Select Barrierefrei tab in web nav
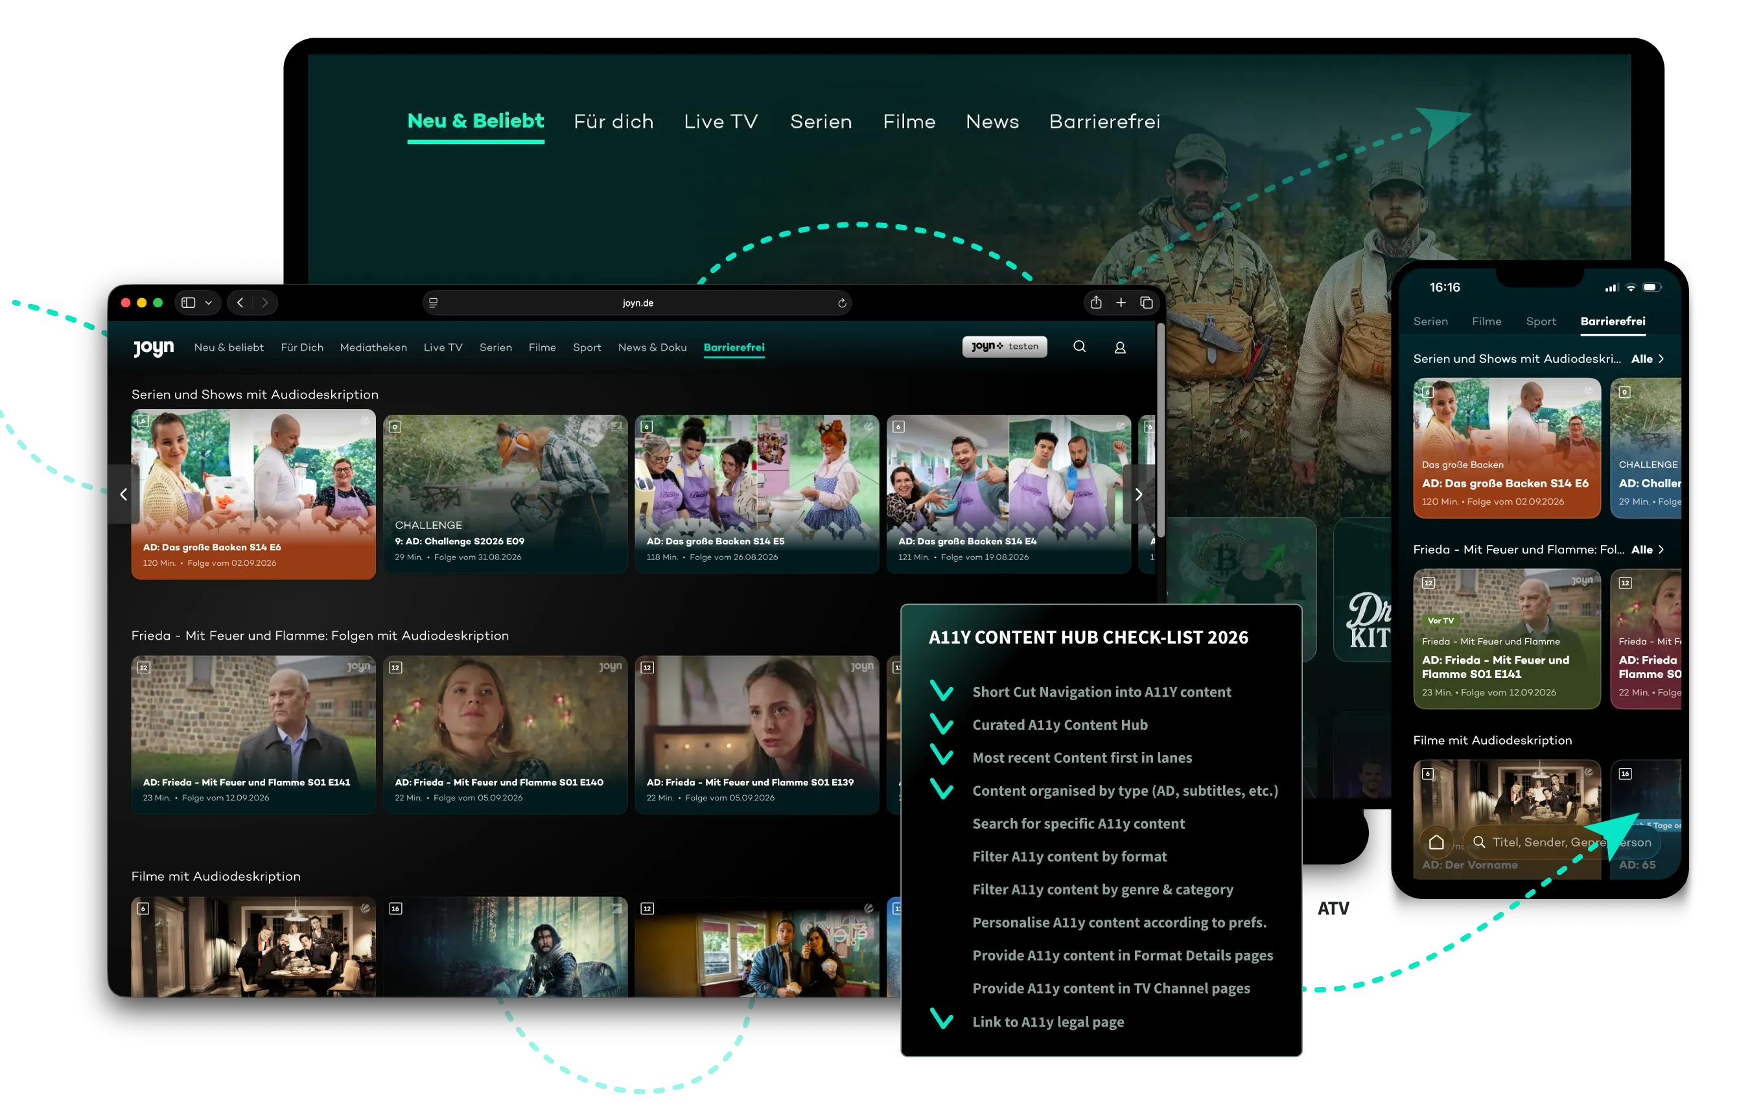 click(733, 347)
